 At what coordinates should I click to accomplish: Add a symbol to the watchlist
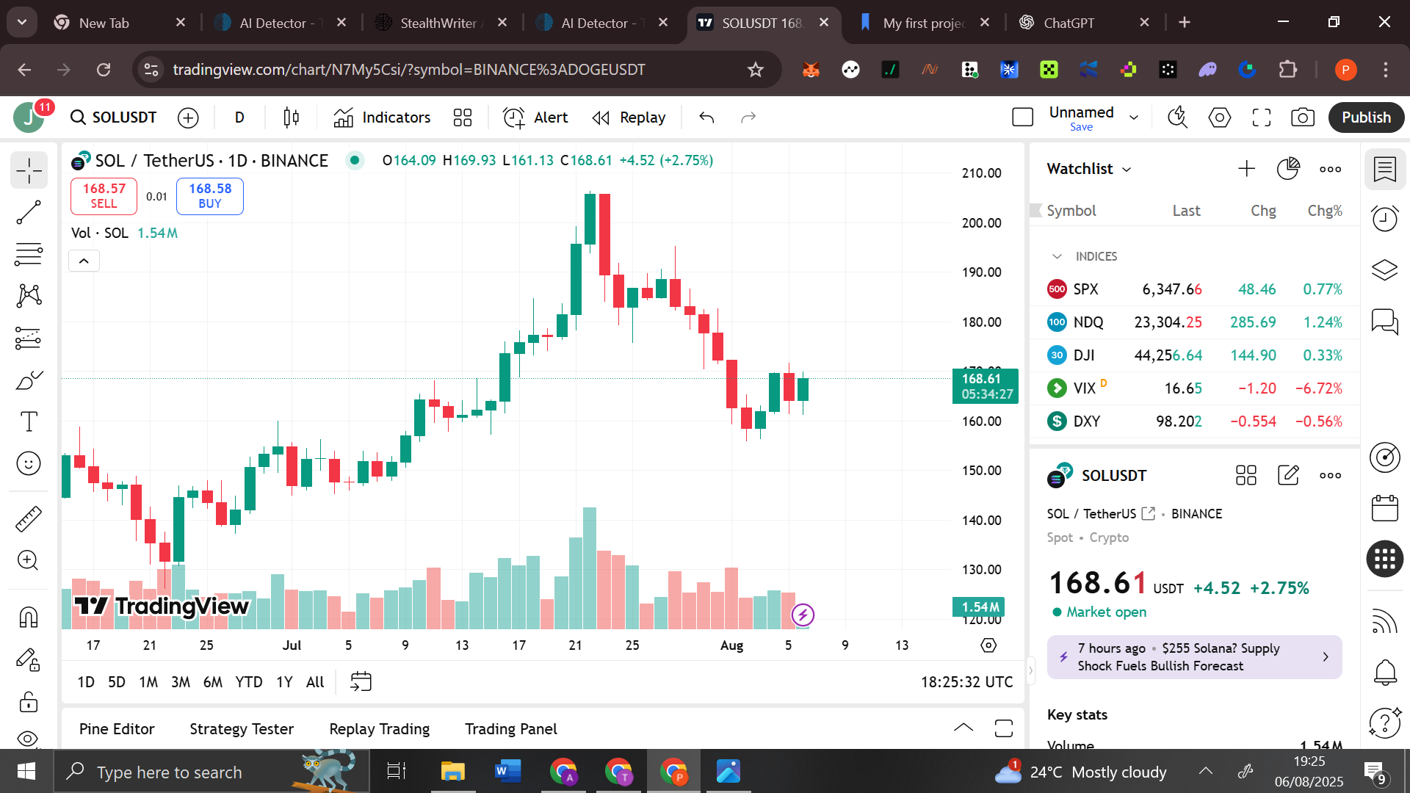pos(1247,169)
